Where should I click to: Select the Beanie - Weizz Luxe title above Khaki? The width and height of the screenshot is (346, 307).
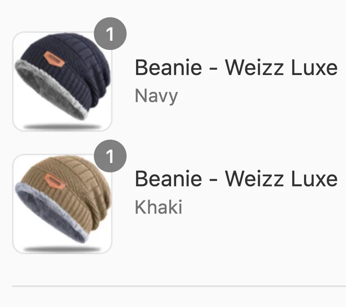(x=236, y=179)
